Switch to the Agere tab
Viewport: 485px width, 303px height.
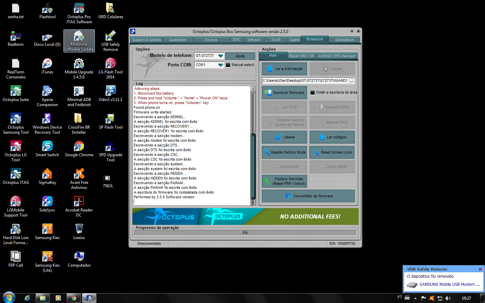(x=294, y=40)
